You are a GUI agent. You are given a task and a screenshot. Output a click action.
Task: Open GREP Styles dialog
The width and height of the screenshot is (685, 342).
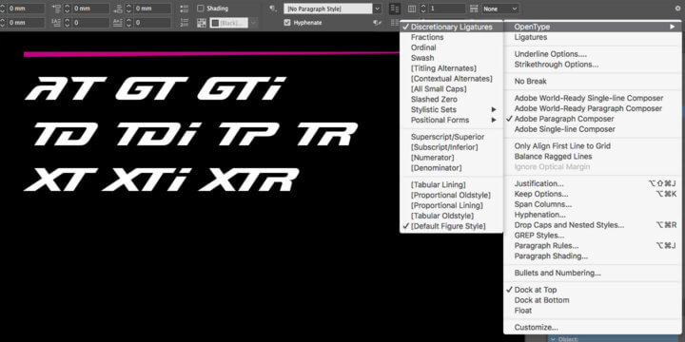[x=593, y=236]
